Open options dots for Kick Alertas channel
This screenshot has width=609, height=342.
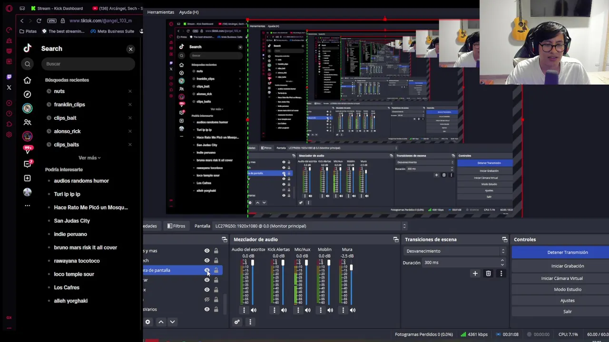coord(274,310)
